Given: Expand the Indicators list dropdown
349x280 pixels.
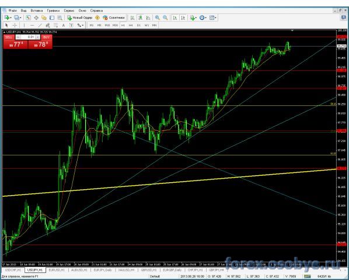Looking at the screenshot, I should 193,18.
